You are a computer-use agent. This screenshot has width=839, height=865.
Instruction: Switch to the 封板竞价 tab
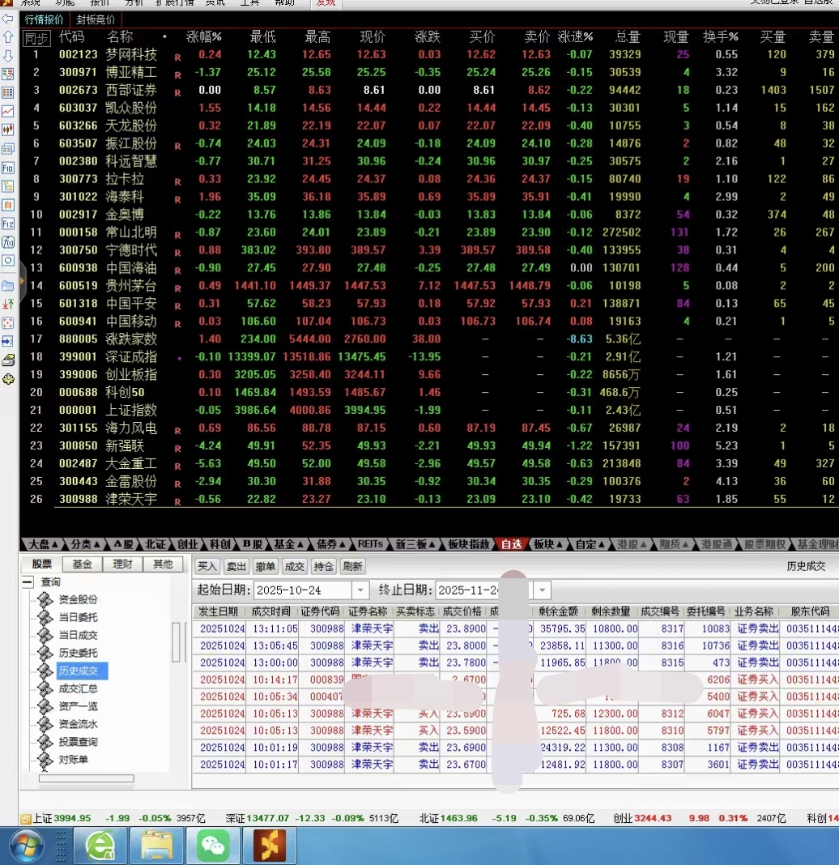click(96, 19)
